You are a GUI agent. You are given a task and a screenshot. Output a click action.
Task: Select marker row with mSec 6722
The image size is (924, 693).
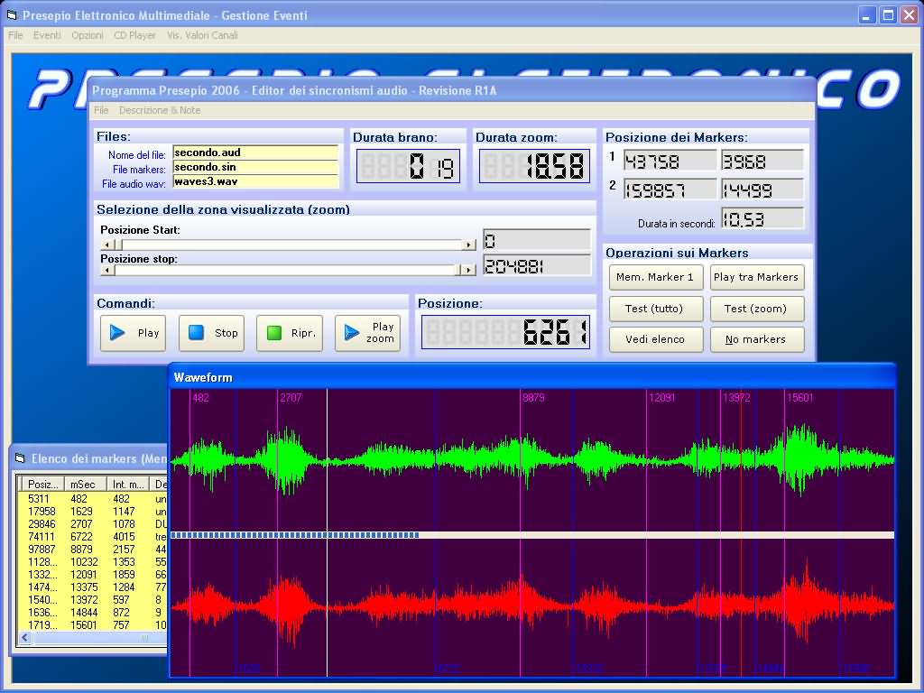(x=81, y=536)
